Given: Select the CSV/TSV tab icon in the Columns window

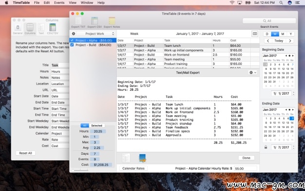Looking at the screenshot, I should pyautogui.click(x=53, y=29).
